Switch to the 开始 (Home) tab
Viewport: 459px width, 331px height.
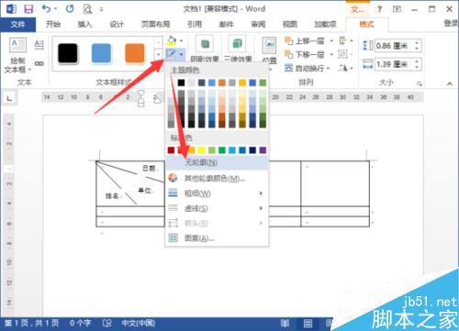(53, 24)
